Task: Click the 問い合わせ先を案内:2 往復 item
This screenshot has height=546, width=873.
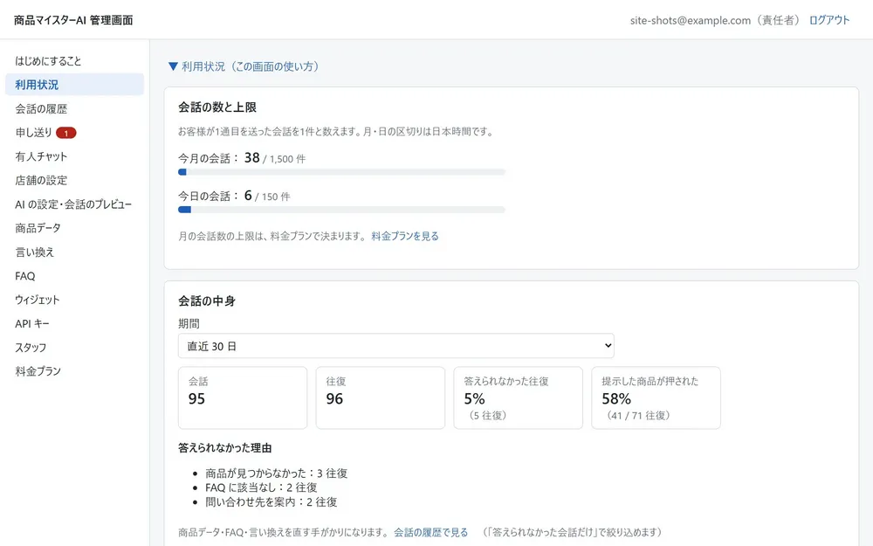Action: 272,502
